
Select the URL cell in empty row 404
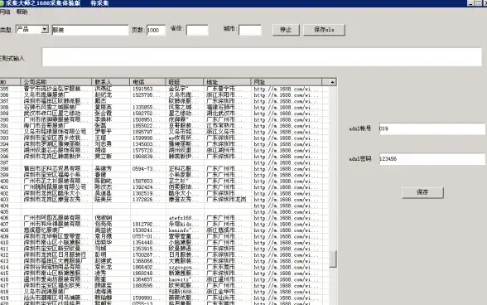(x=286, y=206)
